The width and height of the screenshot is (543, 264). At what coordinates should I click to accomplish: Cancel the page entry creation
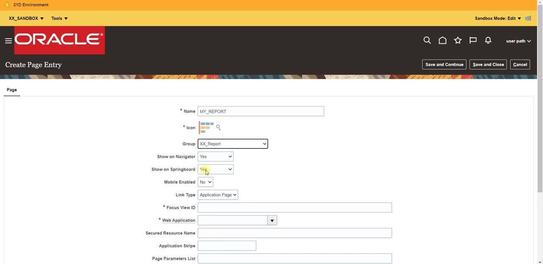point(520,65)
